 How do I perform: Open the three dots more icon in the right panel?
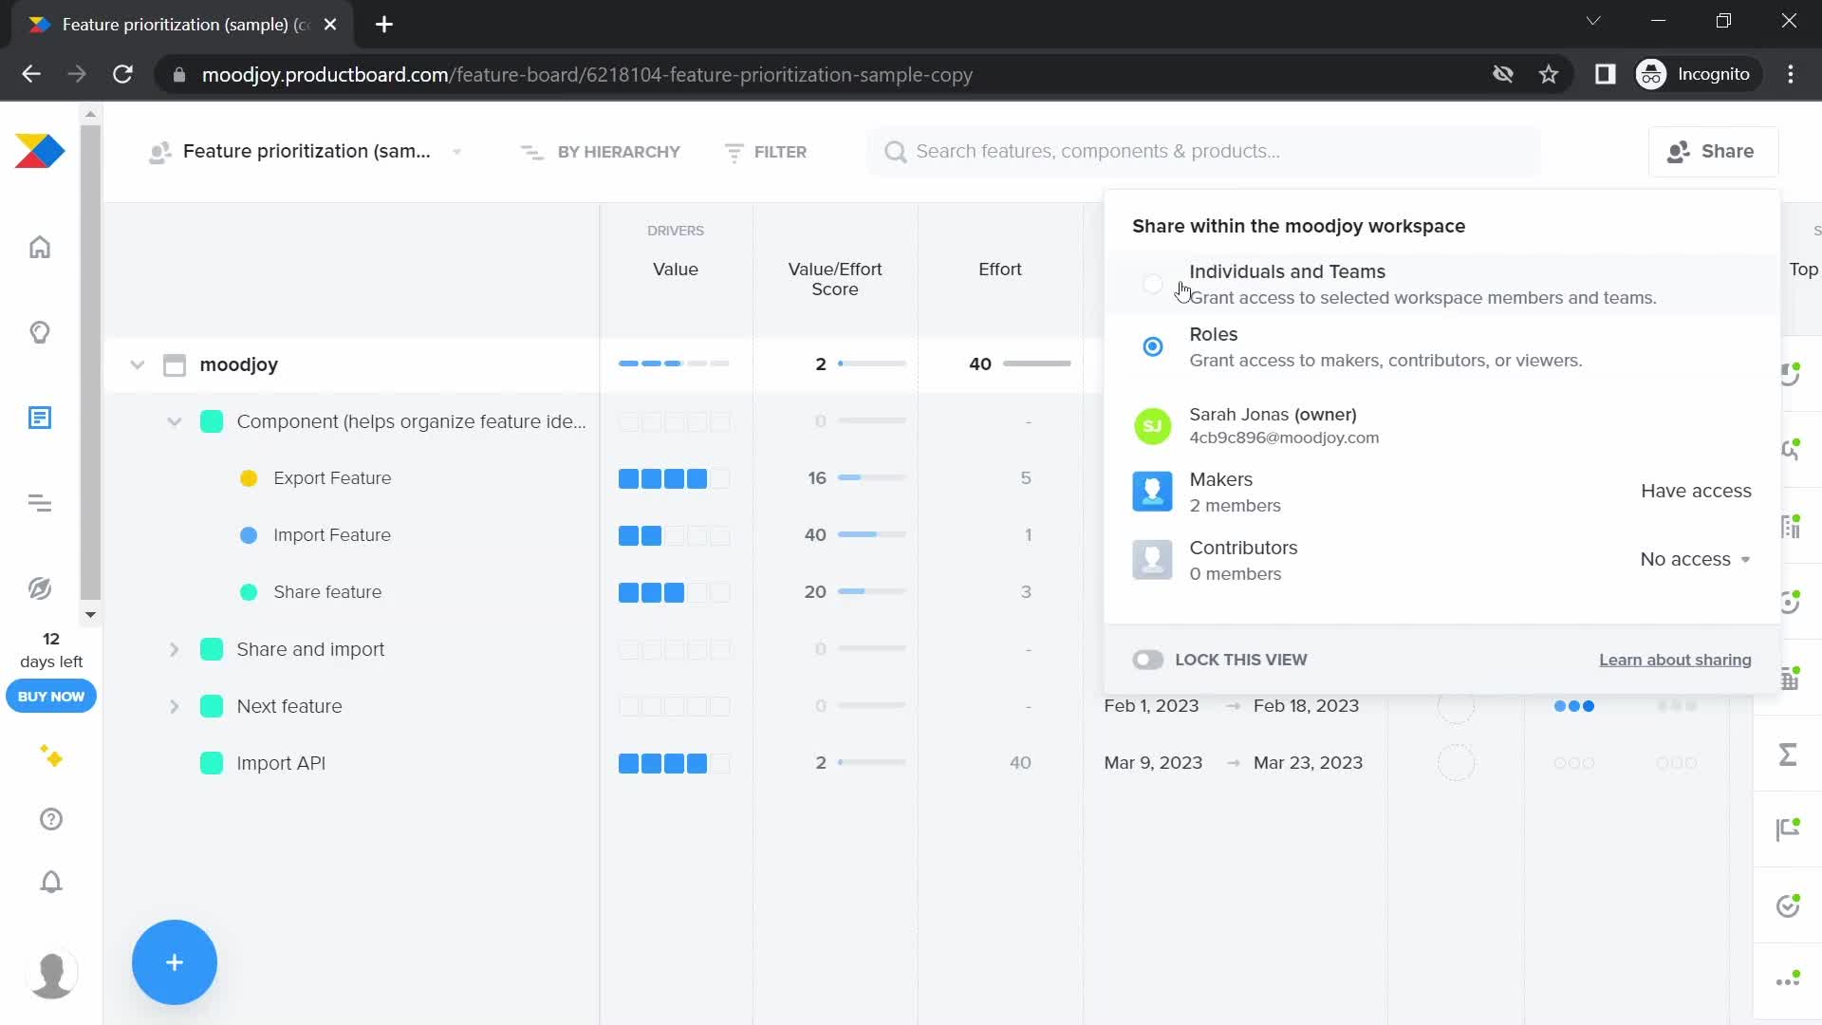[x=1788, y=980]
